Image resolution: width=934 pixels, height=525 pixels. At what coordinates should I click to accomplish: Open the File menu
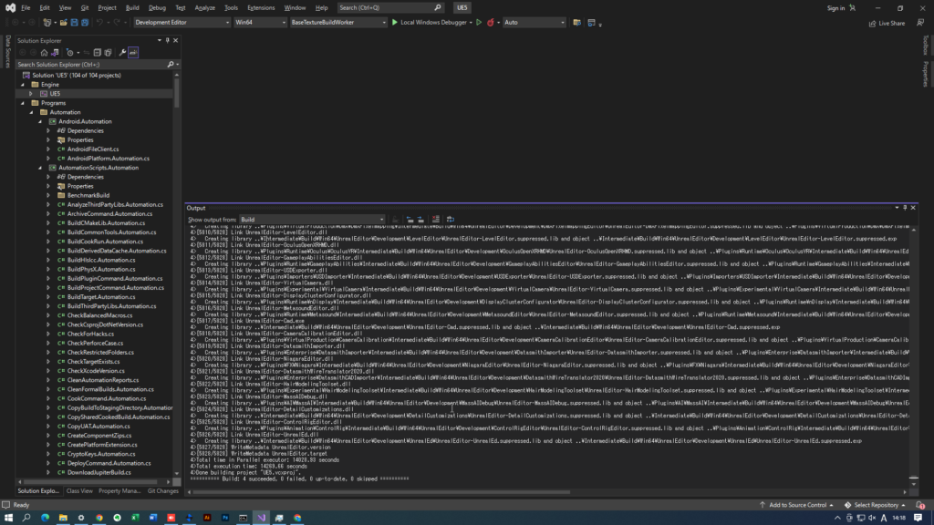26,7
